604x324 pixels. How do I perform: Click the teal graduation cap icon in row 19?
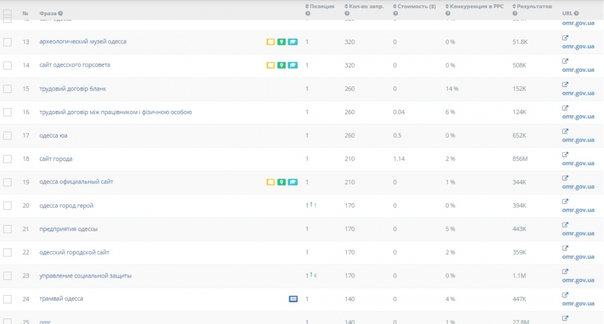click(x=292, y=182)
